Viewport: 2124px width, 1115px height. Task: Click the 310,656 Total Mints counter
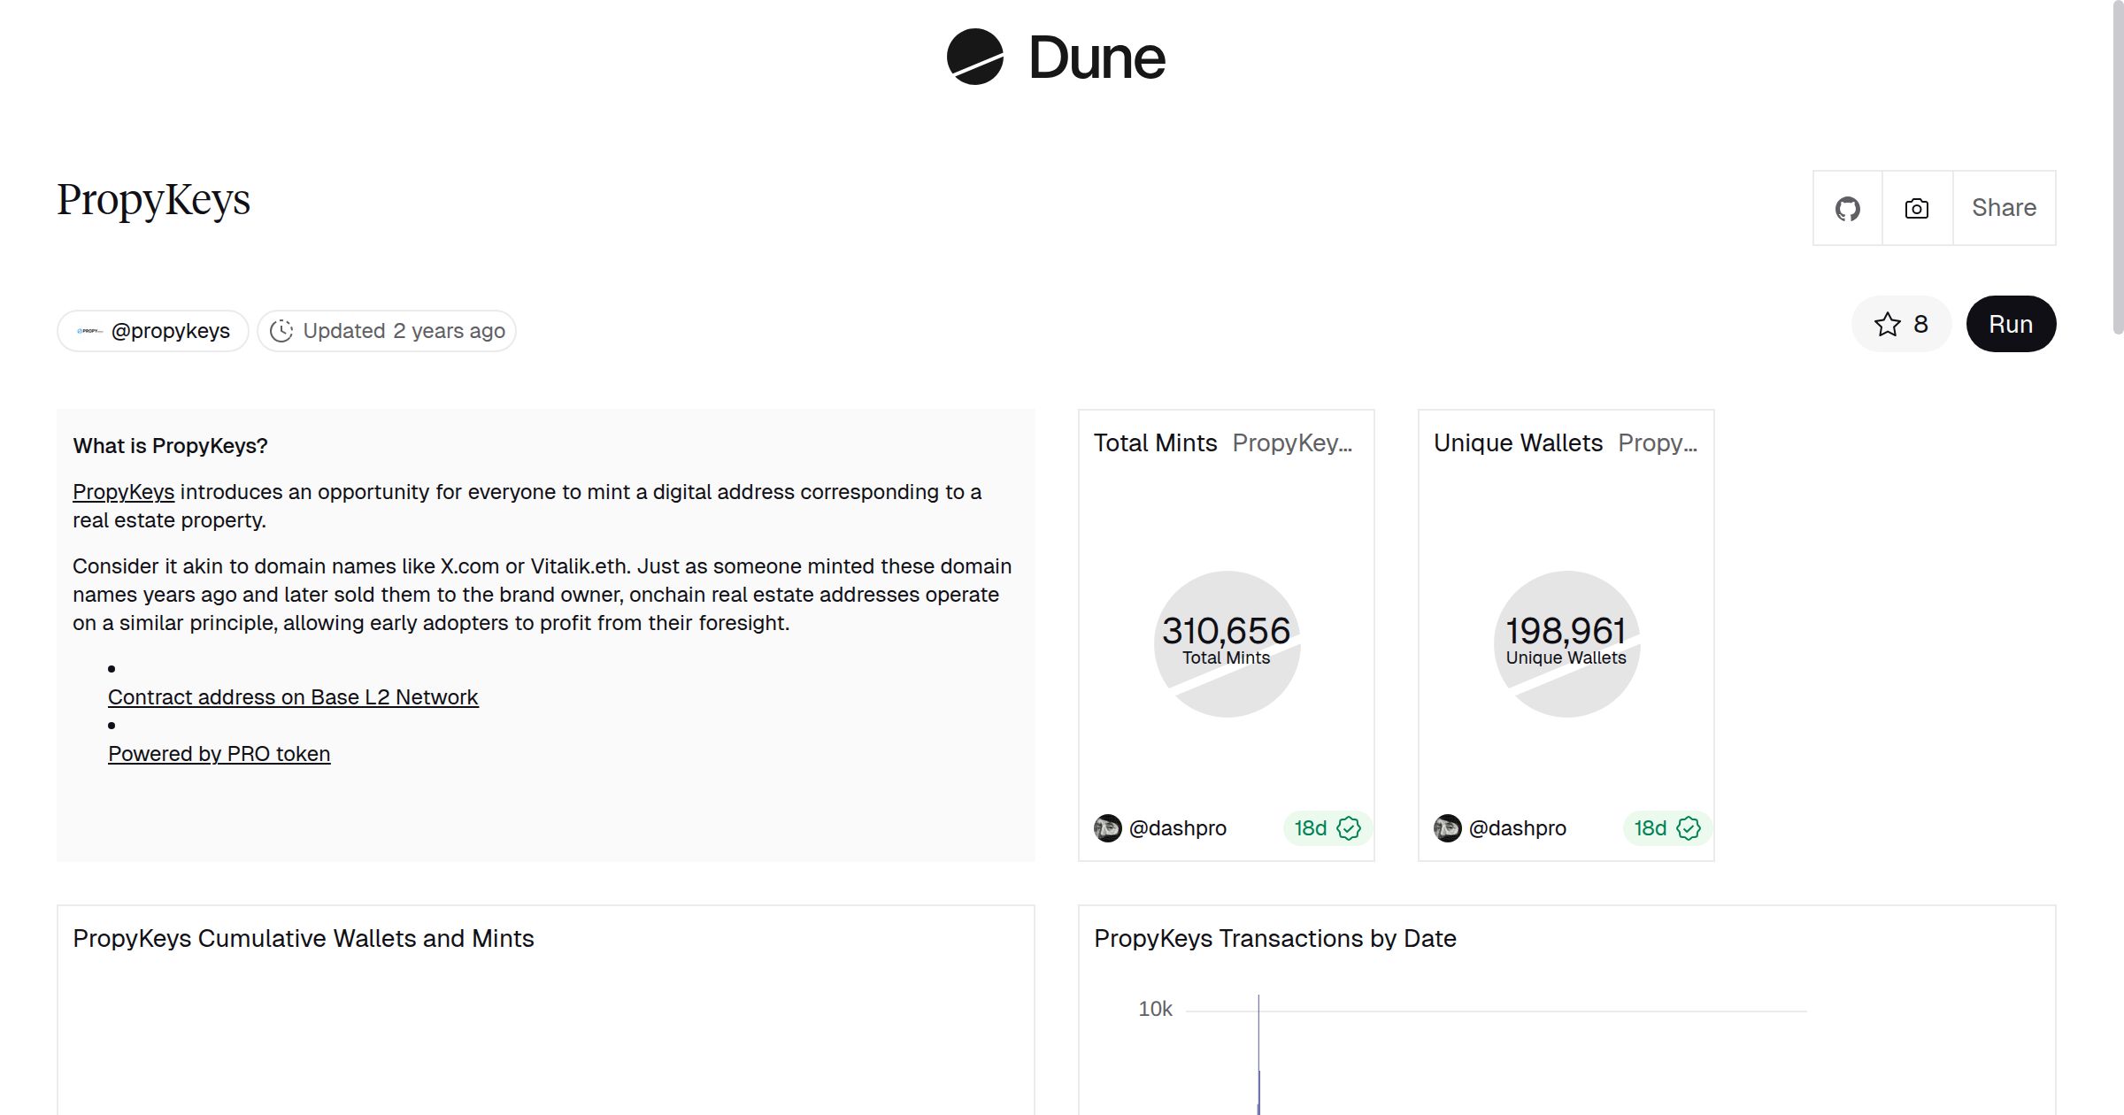click(x=1226, y=631)
